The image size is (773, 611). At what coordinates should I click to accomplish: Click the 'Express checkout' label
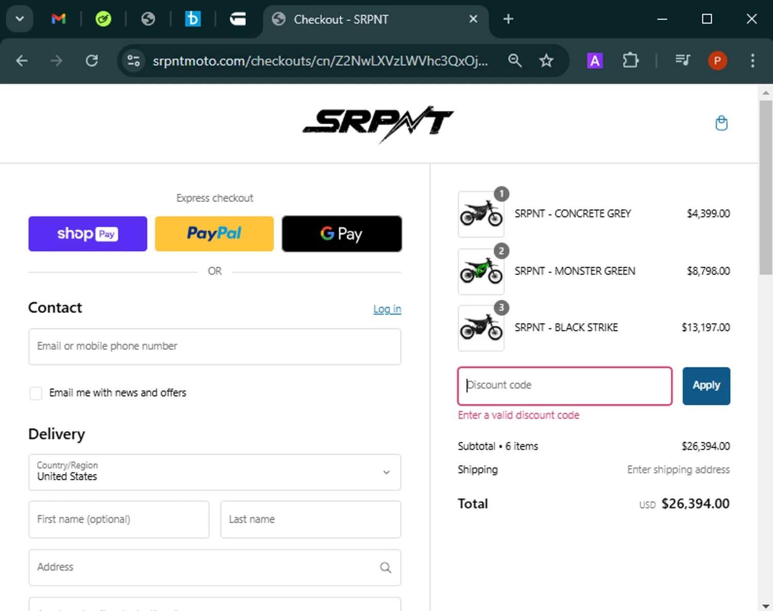[214, 198]
